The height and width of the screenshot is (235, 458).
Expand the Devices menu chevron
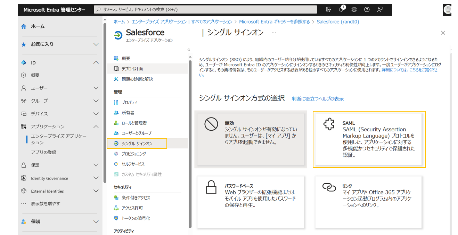click(96, 114)
